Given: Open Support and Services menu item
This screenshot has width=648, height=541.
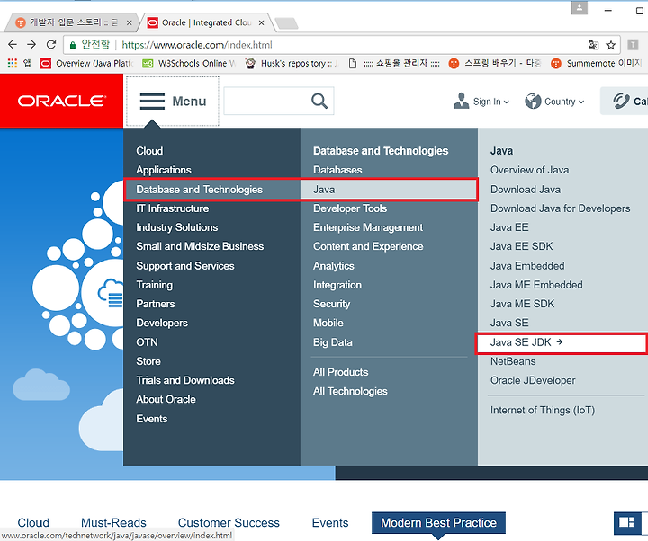Looking at the screenshot, I should pos(185,266).
